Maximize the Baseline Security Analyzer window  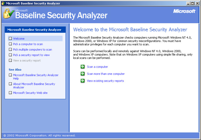coord(193,3)
